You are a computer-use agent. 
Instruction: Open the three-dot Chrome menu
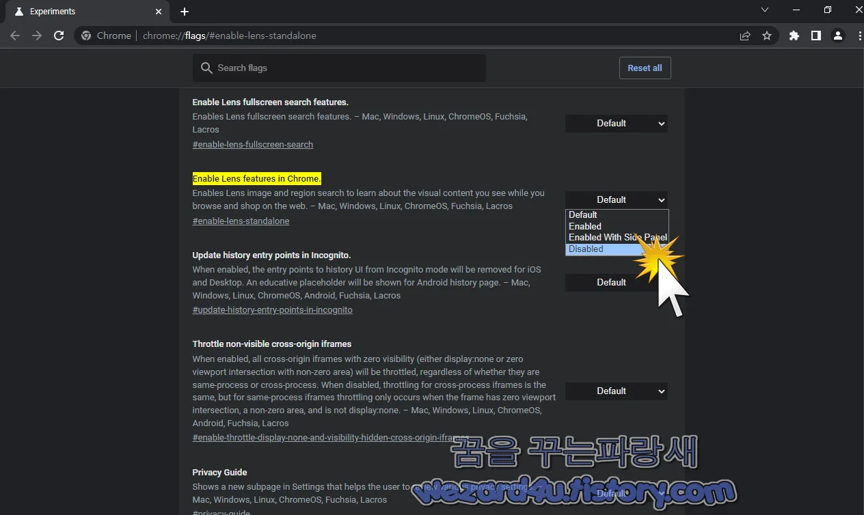(x=859, y=36)
